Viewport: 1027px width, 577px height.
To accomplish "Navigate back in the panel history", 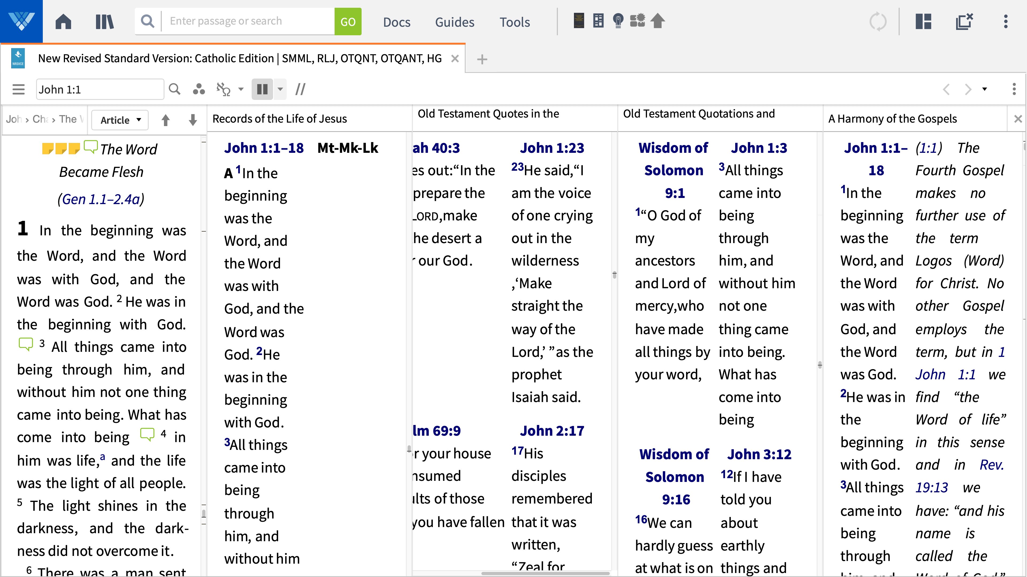I will click(946, 89).
